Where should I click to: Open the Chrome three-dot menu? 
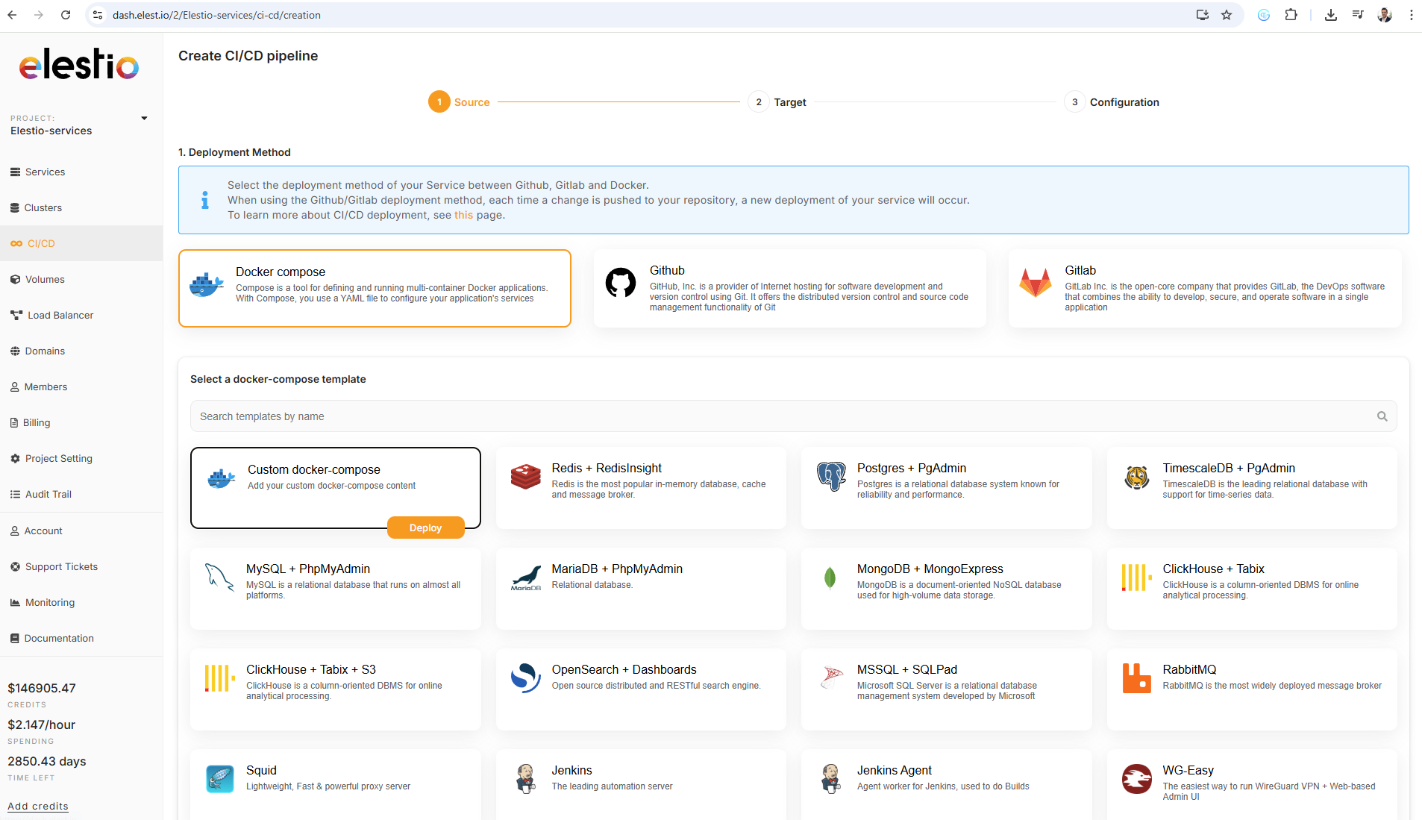[1411, 15]
